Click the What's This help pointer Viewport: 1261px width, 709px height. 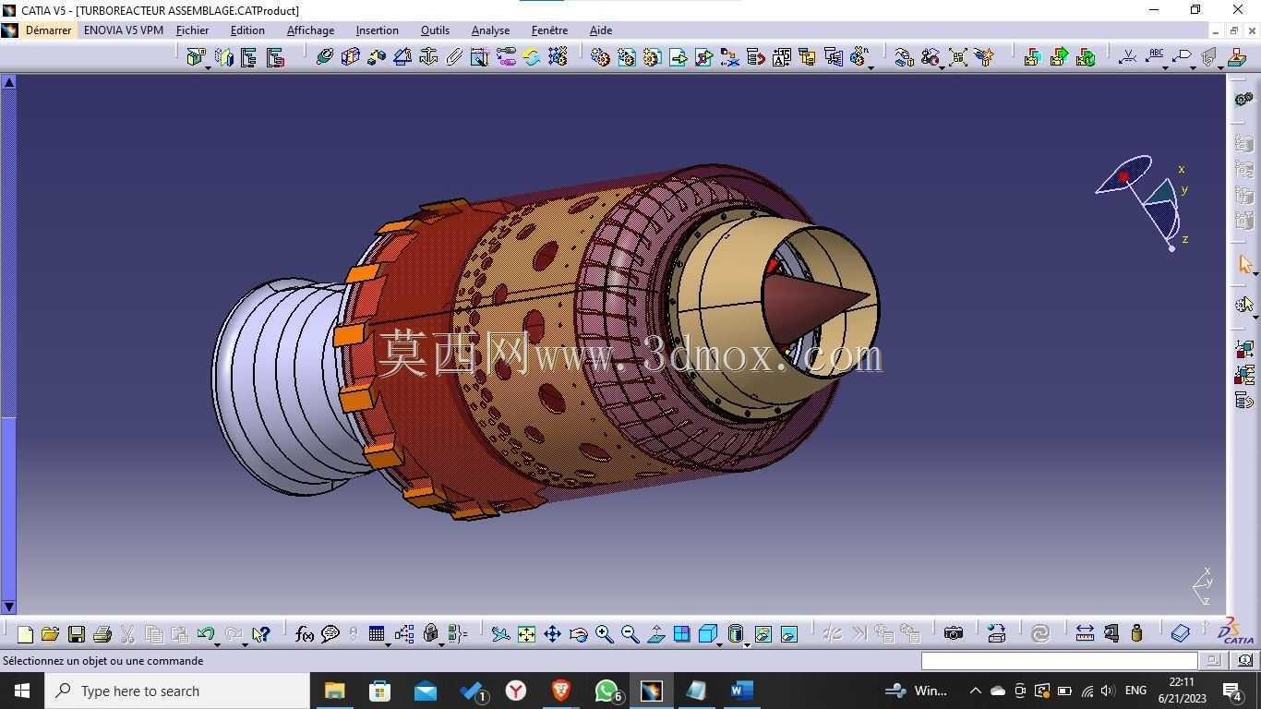260,633
